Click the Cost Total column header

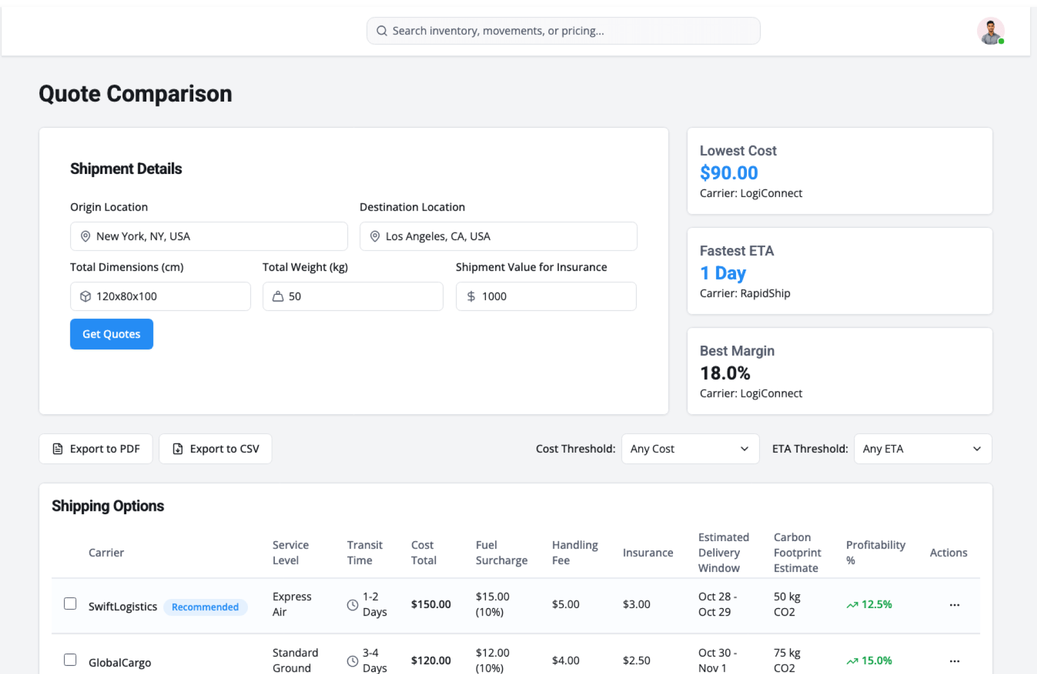tap(423, 552)
